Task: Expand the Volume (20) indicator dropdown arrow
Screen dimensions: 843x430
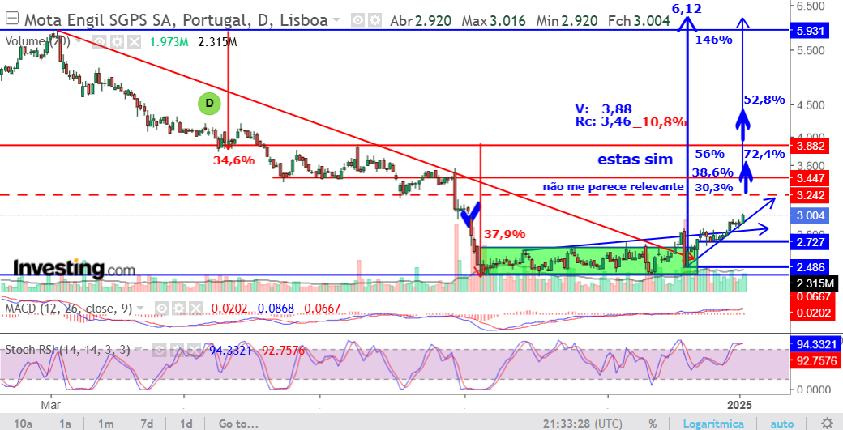Action: 78,41
